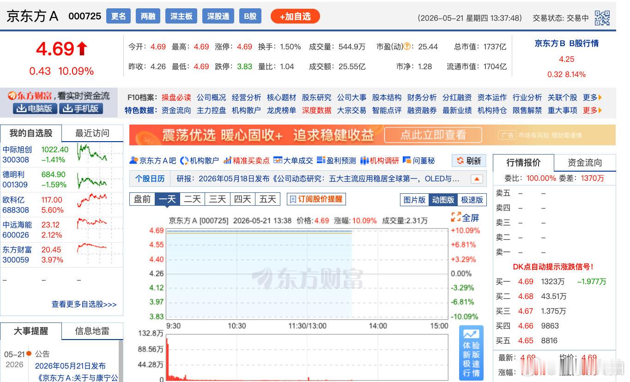Screen dimensions: 630x382
Task: Click the 订阅股价提醒 bell button
Action: tap(316, 199)
